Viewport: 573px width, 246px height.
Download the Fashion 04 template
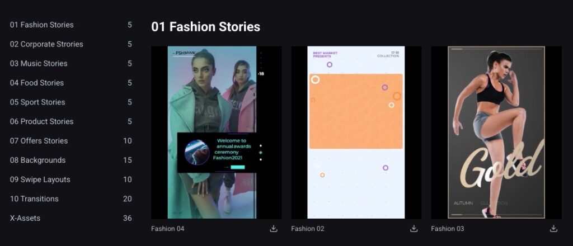tap(274, 229)
